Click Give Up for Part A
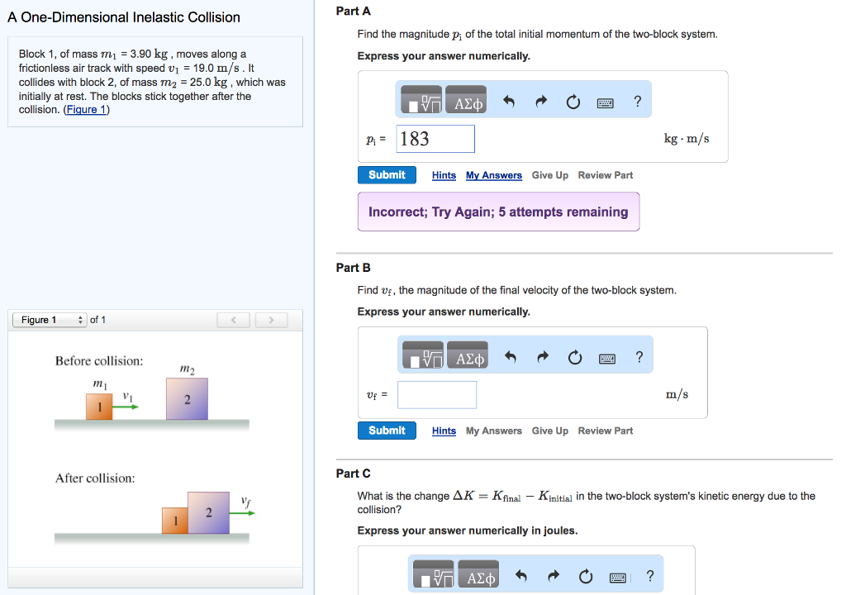Screen dimensions: 846x595 pos(549,175)
